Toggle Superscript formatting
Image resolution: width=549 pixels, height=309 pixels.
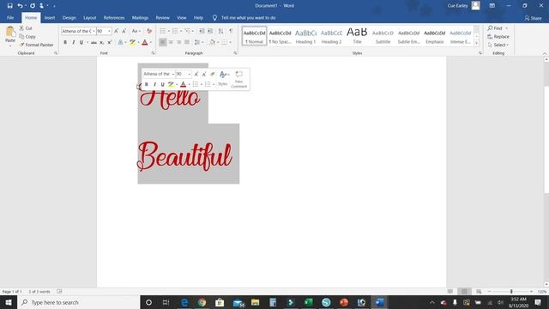point(110,42)
